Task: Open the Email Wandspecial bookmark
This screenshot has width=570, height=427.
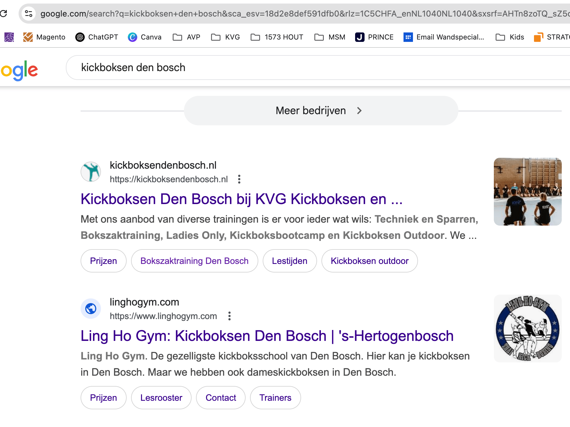Action: pos(444,37)
